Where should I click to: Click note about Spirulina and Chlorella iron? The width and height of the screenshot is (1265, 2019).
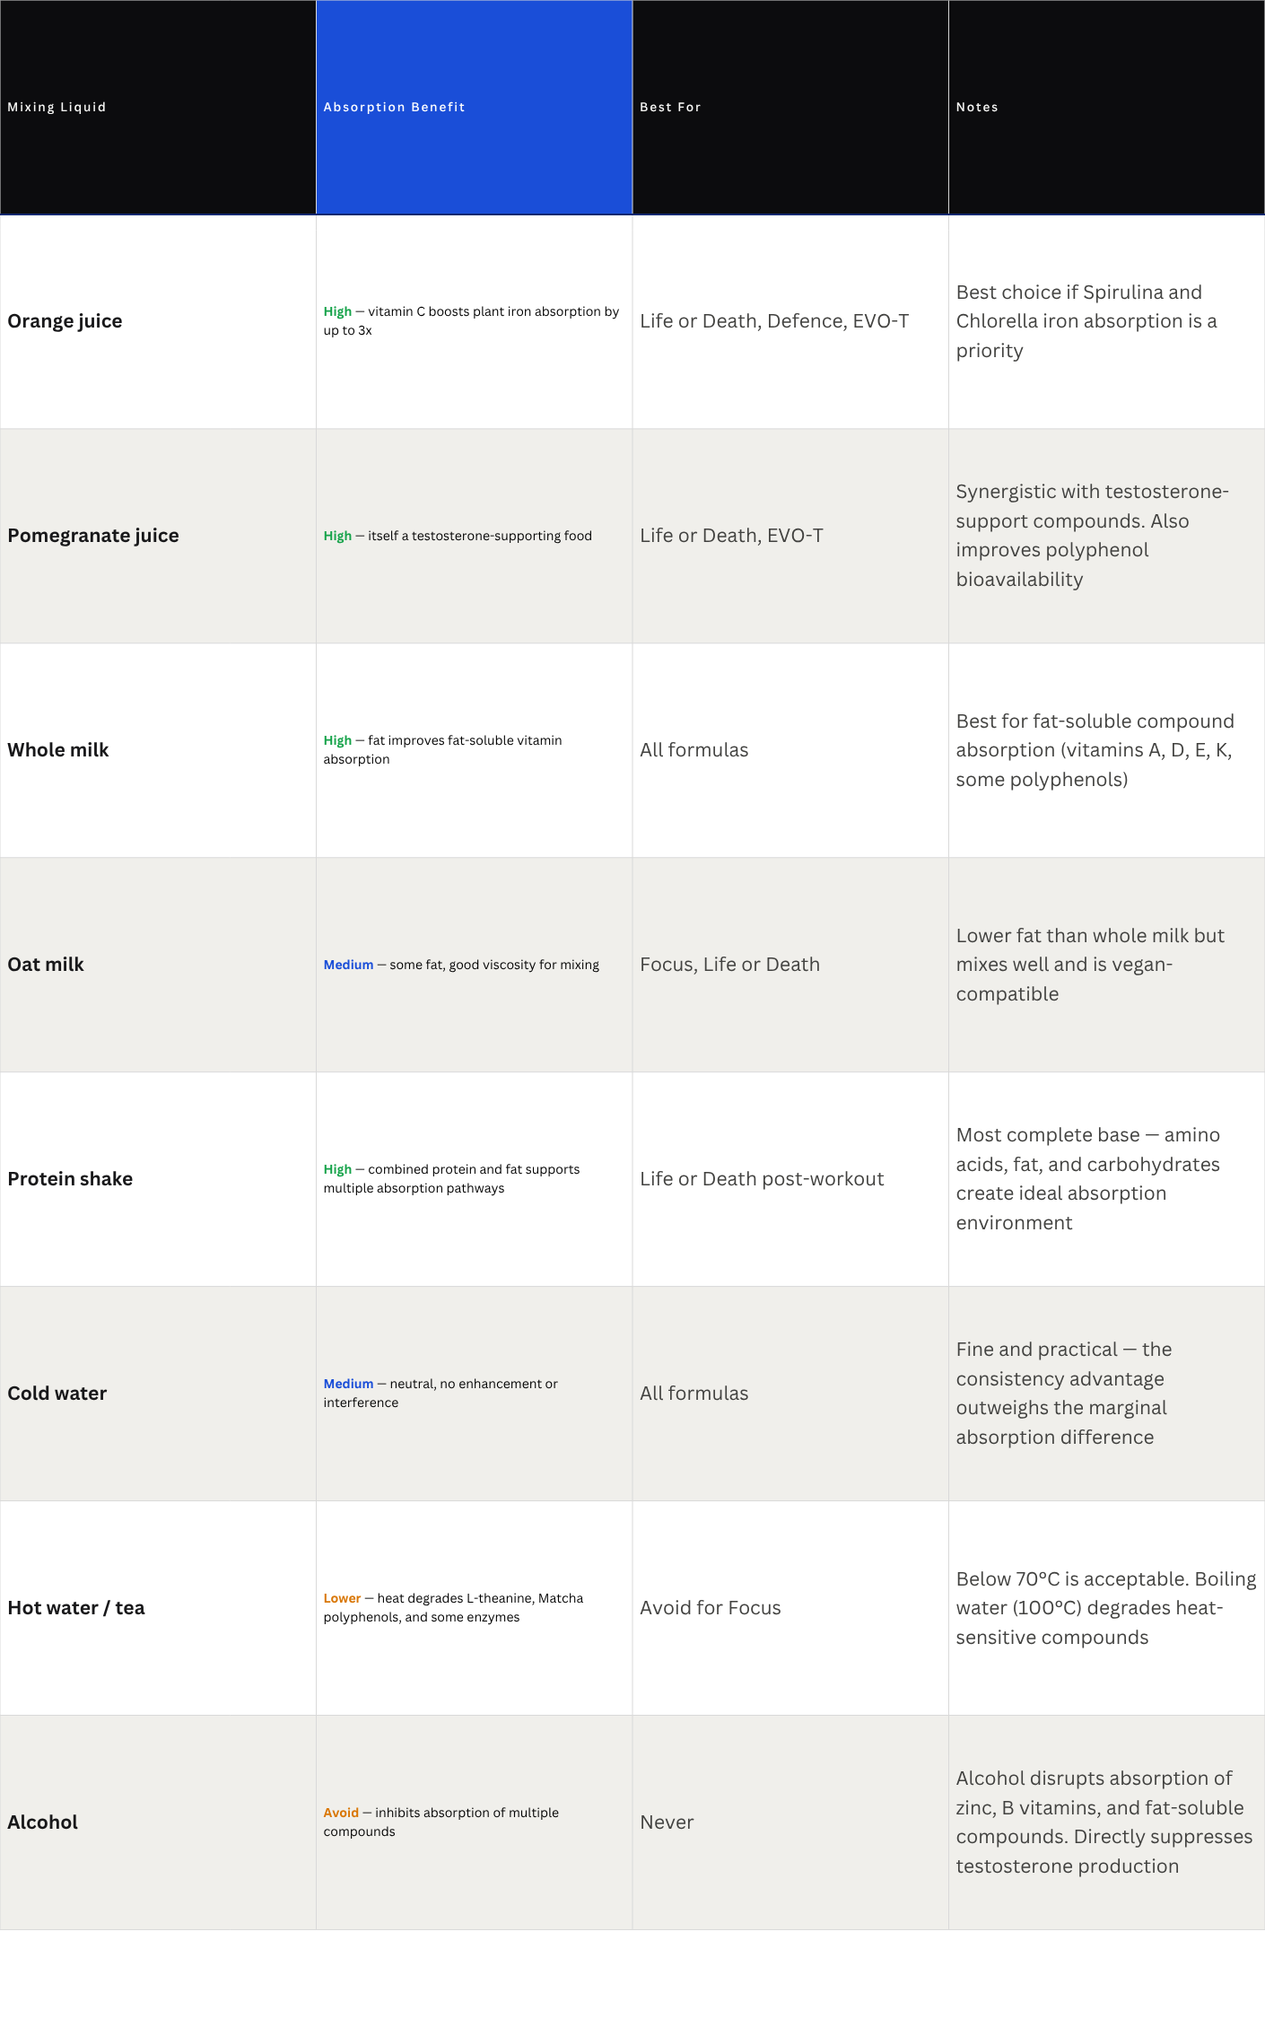point(1086,321)
